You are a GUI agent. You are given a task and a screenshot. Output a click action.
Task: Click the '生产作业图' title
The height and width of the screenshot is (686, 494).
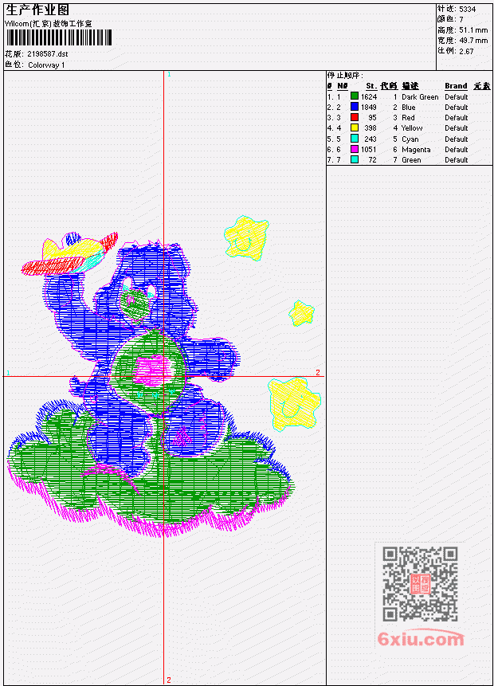(37, 10)
